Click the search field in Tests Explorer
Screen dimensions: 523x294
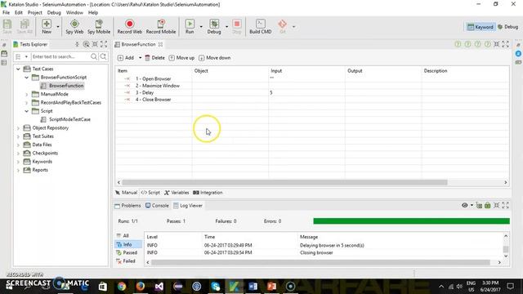(x=60, y=56)
